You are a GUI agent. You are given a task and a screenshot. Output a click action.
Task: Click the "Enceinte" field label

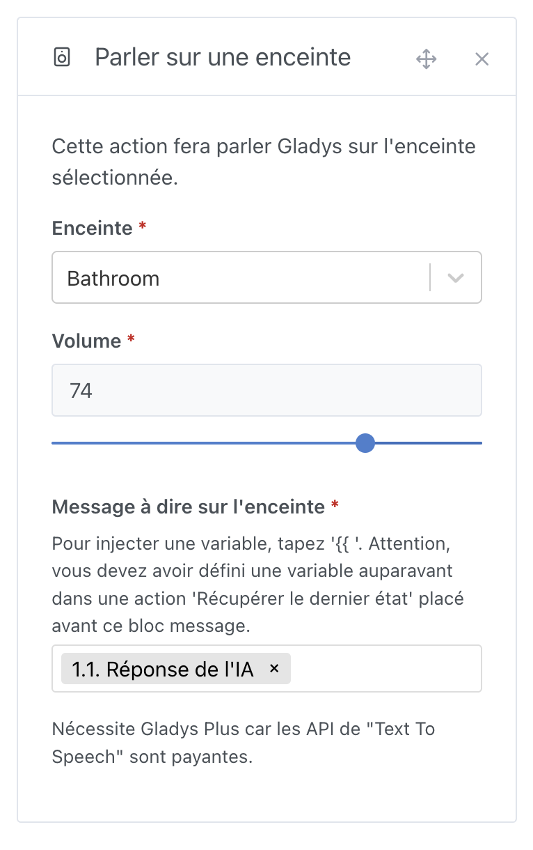point(92,228)
